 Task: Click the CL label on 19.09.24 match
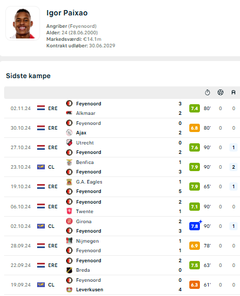pyautogui.click(x=51, y=285)
